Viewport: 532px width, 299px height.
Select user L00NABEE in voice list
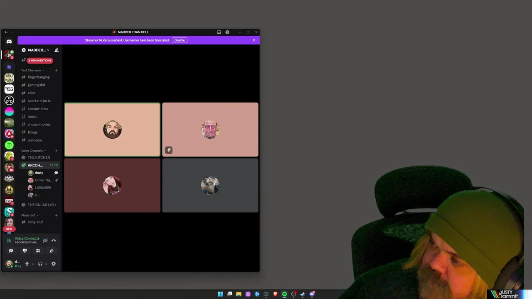[x=43, y=188]
